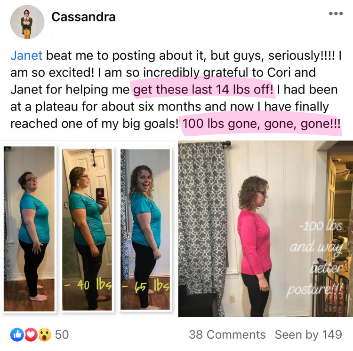The width and height of the screenshot is (353, 351).
Task: Open the three-dot post options menu
Action: tap(336, 14)
